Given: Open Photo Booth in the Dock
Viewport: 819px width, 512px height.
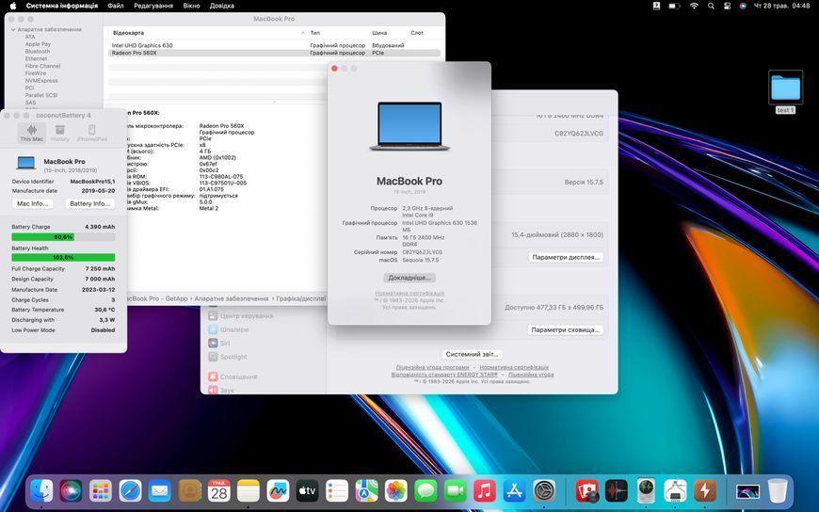Looking at the screenshot, I should tap(586, 491).
